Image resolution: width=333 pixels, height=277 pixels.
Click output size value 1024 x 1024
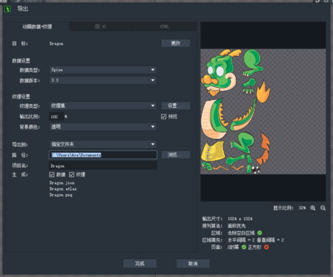240,219
